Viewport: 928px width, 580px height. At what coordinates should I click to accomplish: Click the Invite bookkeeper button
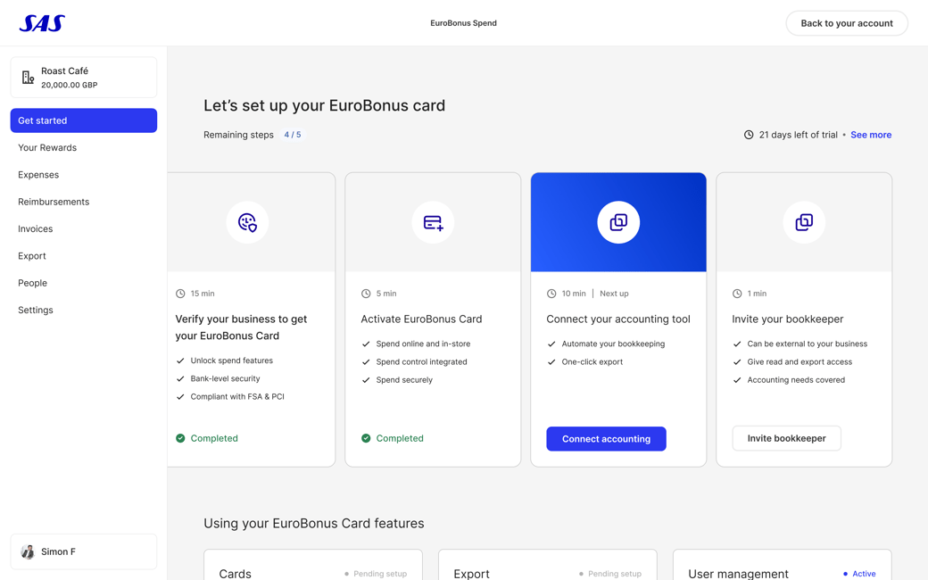click(x=786, y=438)
